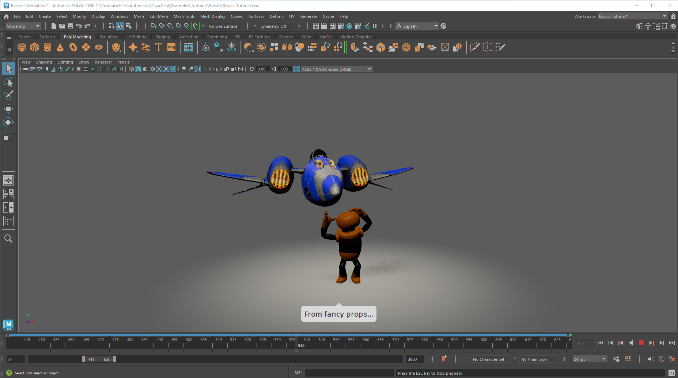Switch to the Sculpting shelf tab
The height and width of the screenshot is (378, 678).
pyautogui.click(x=109, y=37)
